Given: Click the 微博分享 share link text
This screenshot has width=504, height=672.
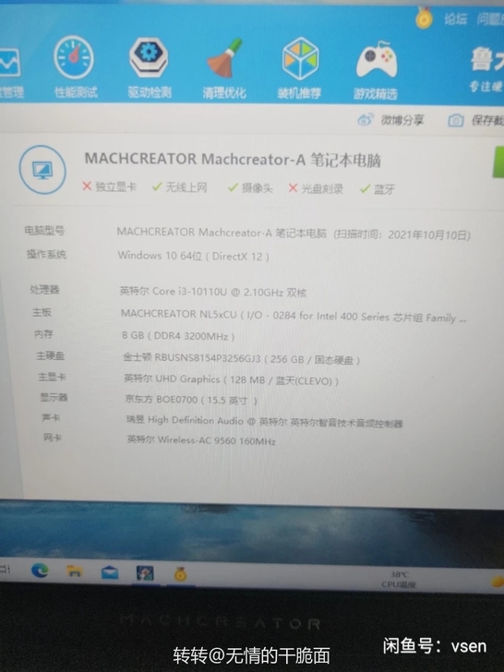Looking at the screenshot, I should pyautogui.click(x=402, y=120).
